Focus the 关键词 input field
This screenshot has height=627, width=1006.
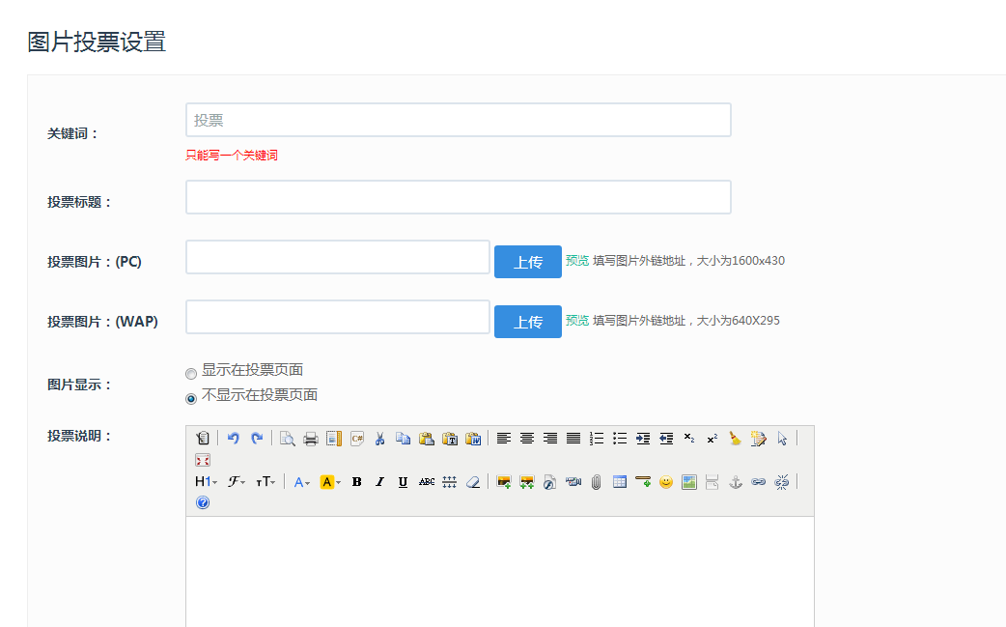point(459,120)
